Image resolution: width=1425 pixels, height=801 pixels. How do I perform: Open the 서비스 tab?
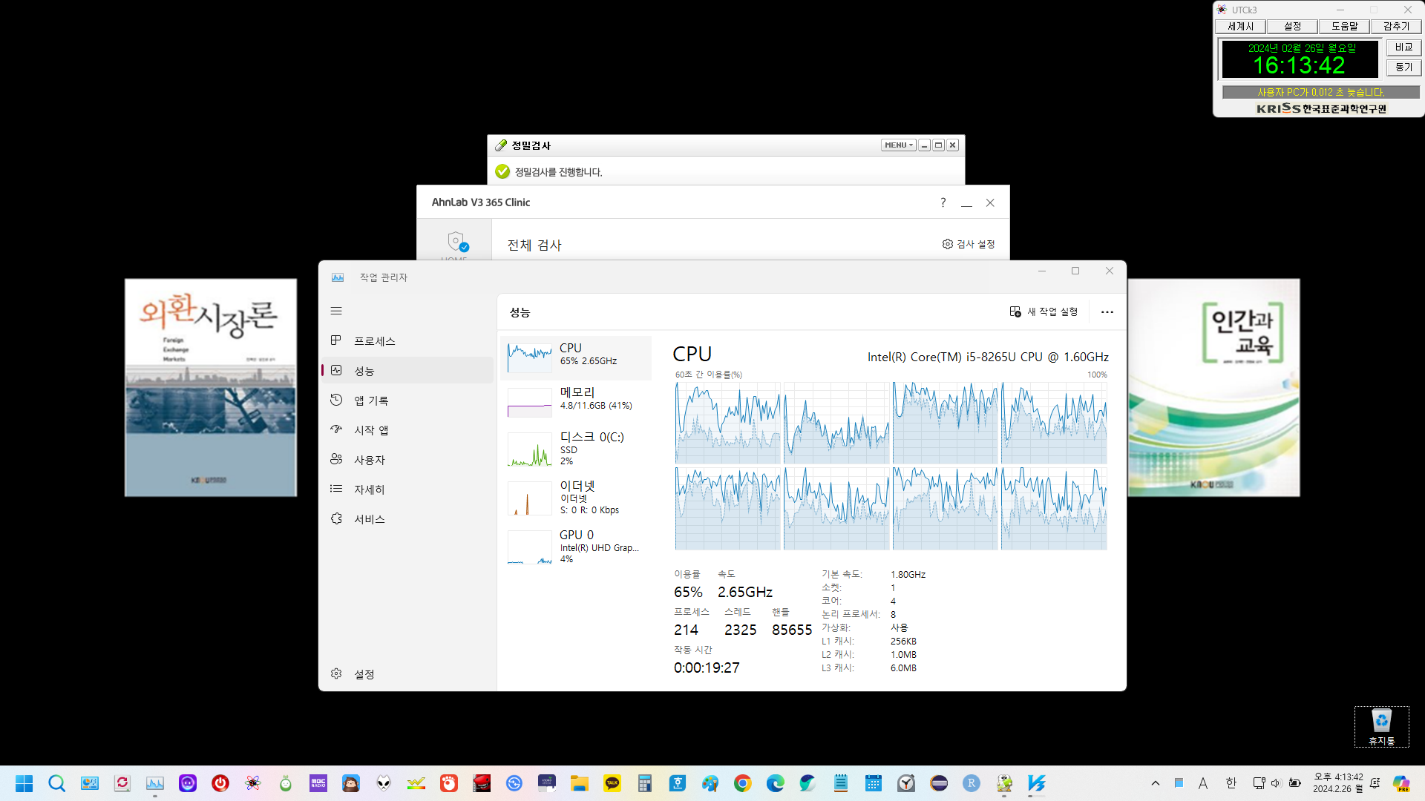407,519
